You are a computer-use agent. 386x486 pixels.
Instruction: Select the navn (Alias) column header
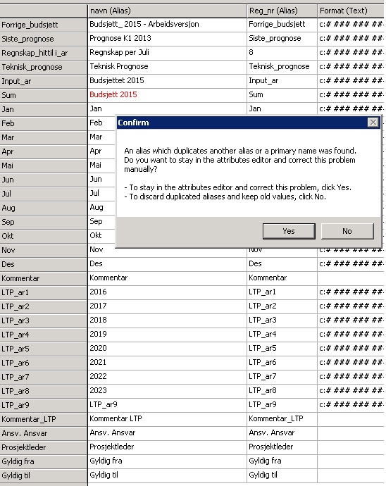168,11
